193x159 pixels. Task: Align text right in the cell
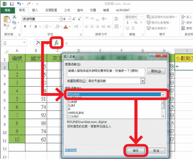coord(97,26)
